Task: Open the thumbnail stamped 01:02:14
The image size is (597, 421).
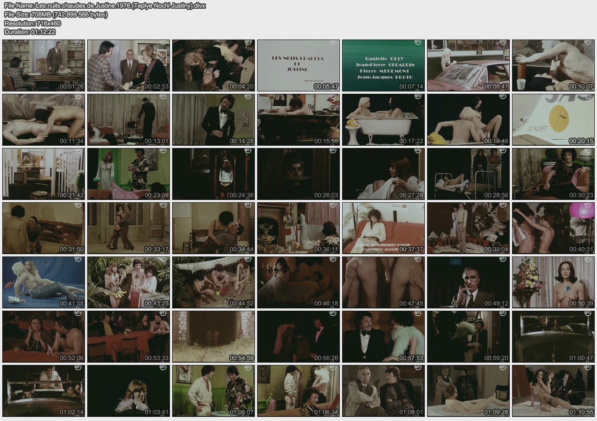Action: tap(44, 391)
